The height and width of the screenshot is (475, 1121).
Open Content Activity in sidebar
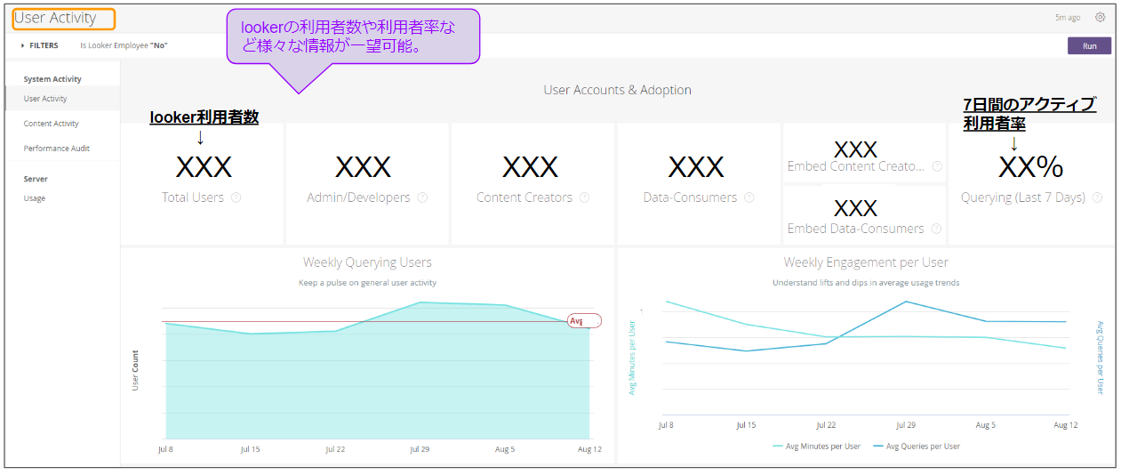coord(52,124)
